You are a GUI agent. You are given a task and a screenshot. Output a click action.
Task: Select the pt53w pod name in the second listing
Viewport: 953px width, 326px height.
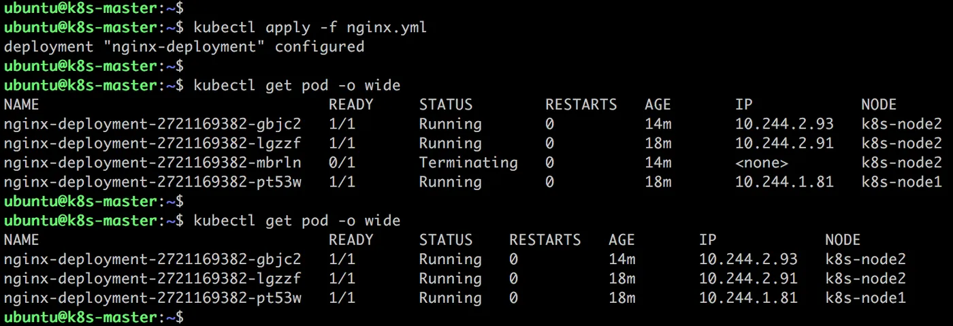[x=152, y=298]
